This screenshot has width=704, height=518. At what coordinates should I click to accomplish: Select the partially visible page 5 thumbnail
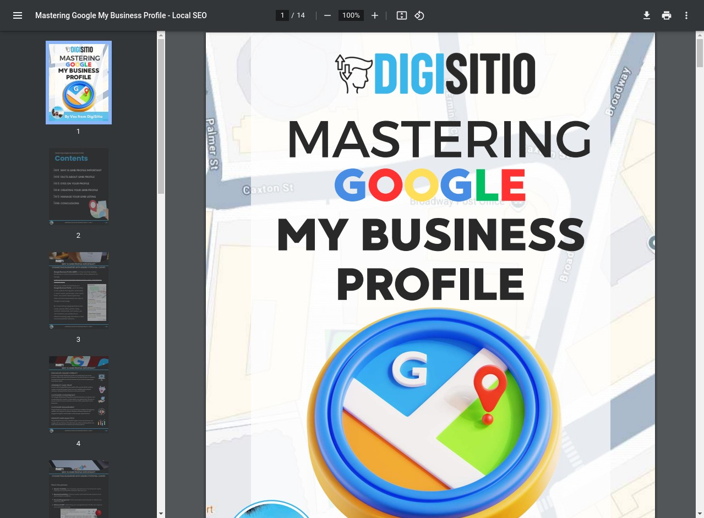(x=79, y=489)
